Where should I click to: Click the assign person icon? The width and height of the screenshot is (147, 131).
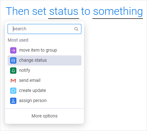click(x=13, y=101)
